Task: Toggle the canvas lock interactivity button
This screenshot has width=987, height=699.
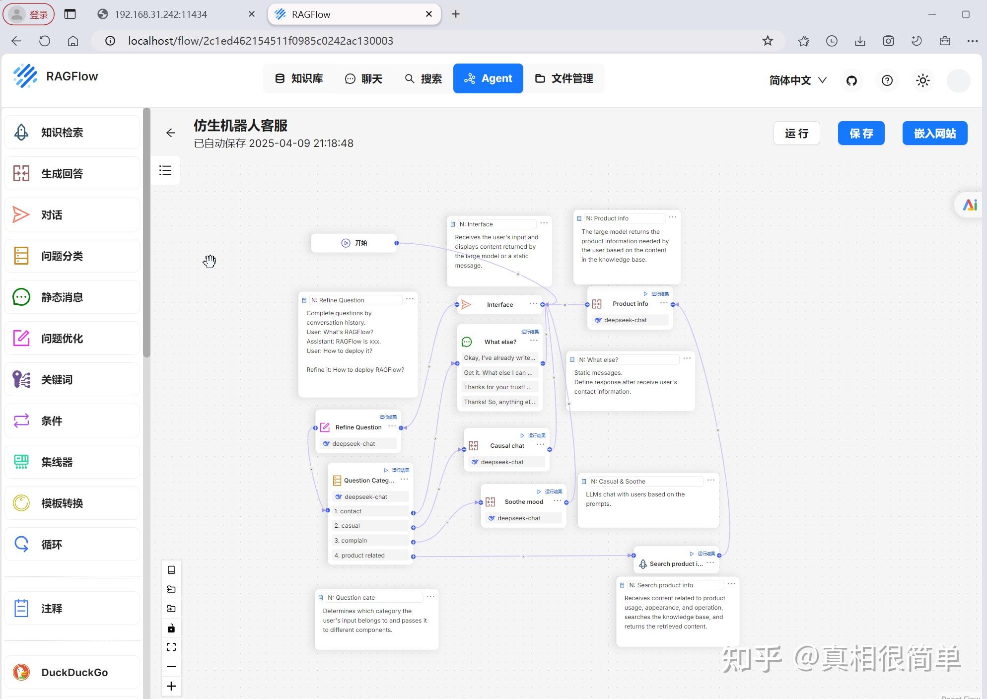Action: click(171, 628)
